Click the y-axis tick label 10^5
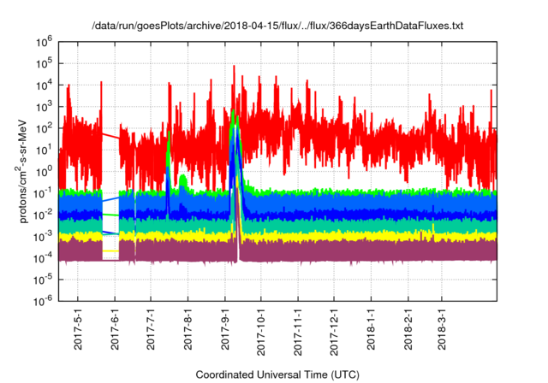Screen dimensions: 548x383 44,63
